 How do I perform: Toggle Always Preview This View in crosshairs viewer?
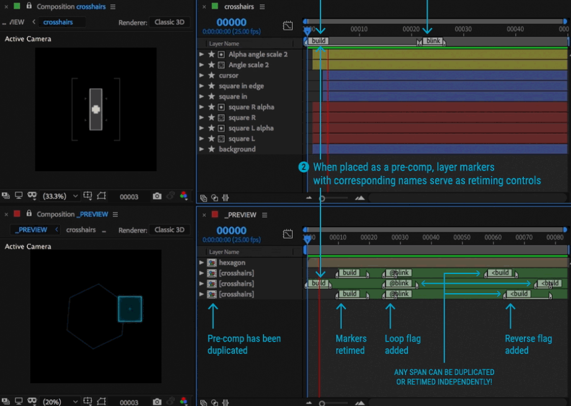click(6, 196)
